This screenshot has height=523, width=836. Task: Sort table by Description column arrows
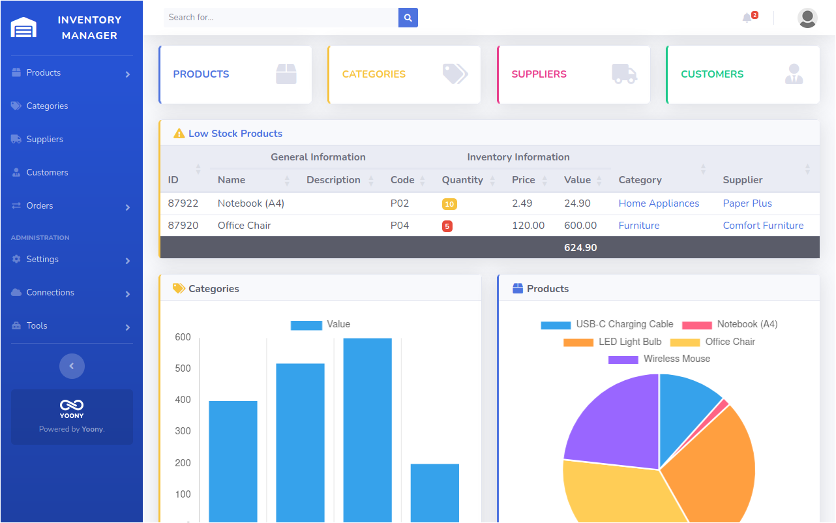[371, 180]
